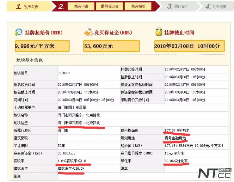Click the 报名起始时间 label
The image size is (234, 182).
click(x=24, y=85)
